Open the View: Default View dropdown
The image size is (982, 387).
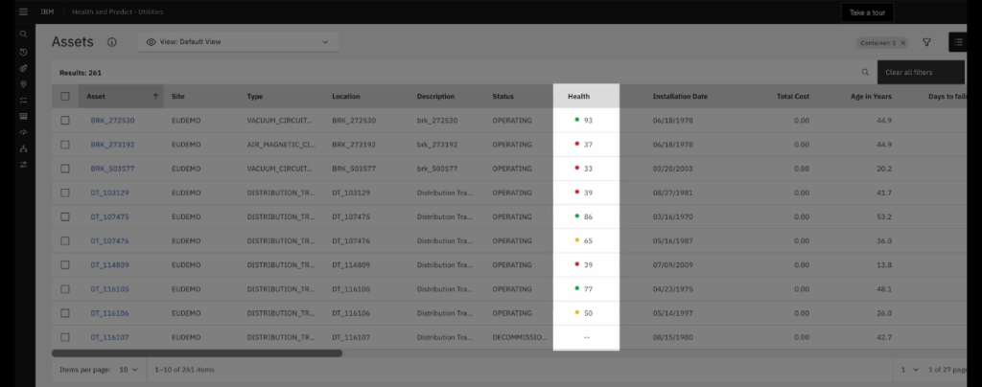(x=238, y=42)
